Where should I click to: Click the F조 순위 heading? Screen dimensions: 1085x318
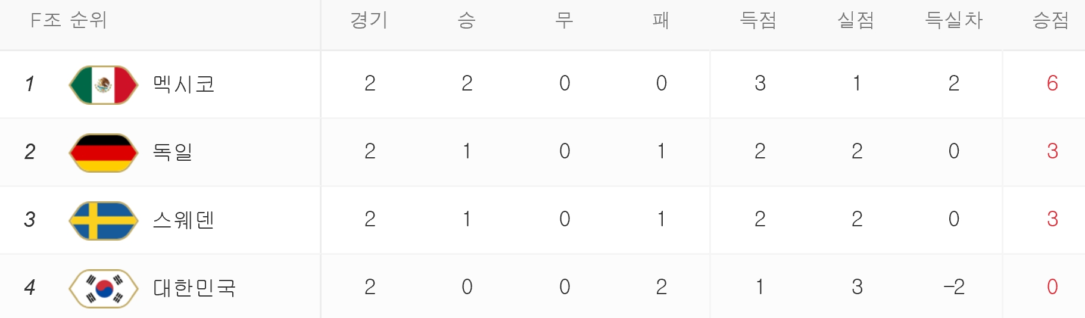pos(68,20)
